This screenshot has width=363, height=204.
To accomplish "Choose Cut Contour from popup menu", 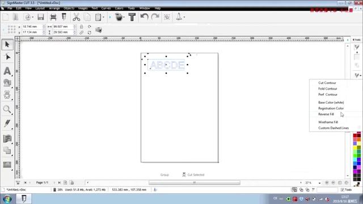I will (327, 83).
